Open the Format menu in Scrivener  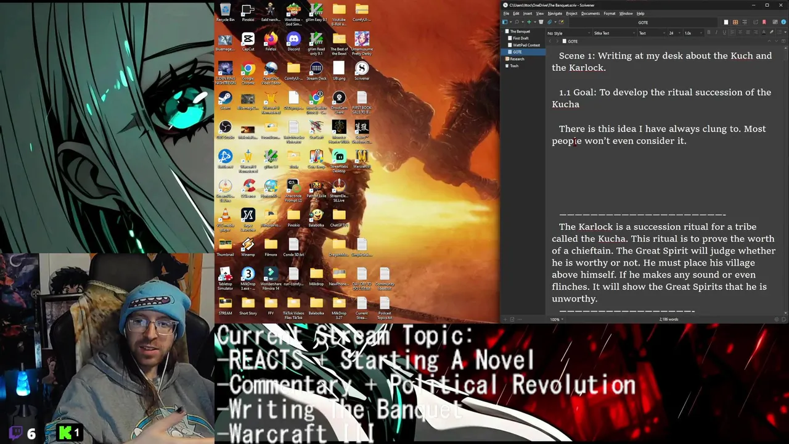point(610,14)
